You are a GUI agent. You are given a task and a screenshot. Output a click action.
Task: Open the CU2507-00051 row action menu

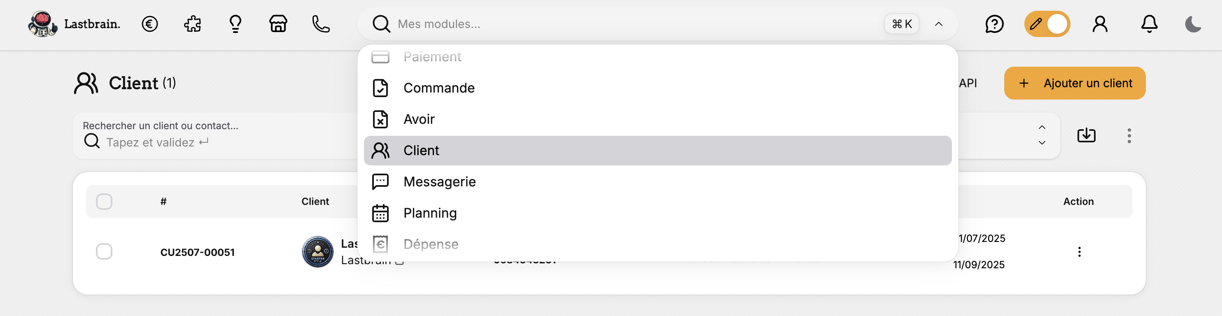click(x=1079, y=251)
